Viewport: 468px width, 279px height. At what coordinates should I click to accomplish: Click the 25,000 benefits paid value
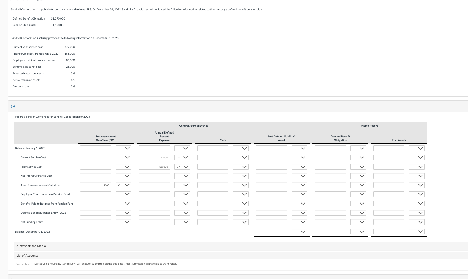70,67
